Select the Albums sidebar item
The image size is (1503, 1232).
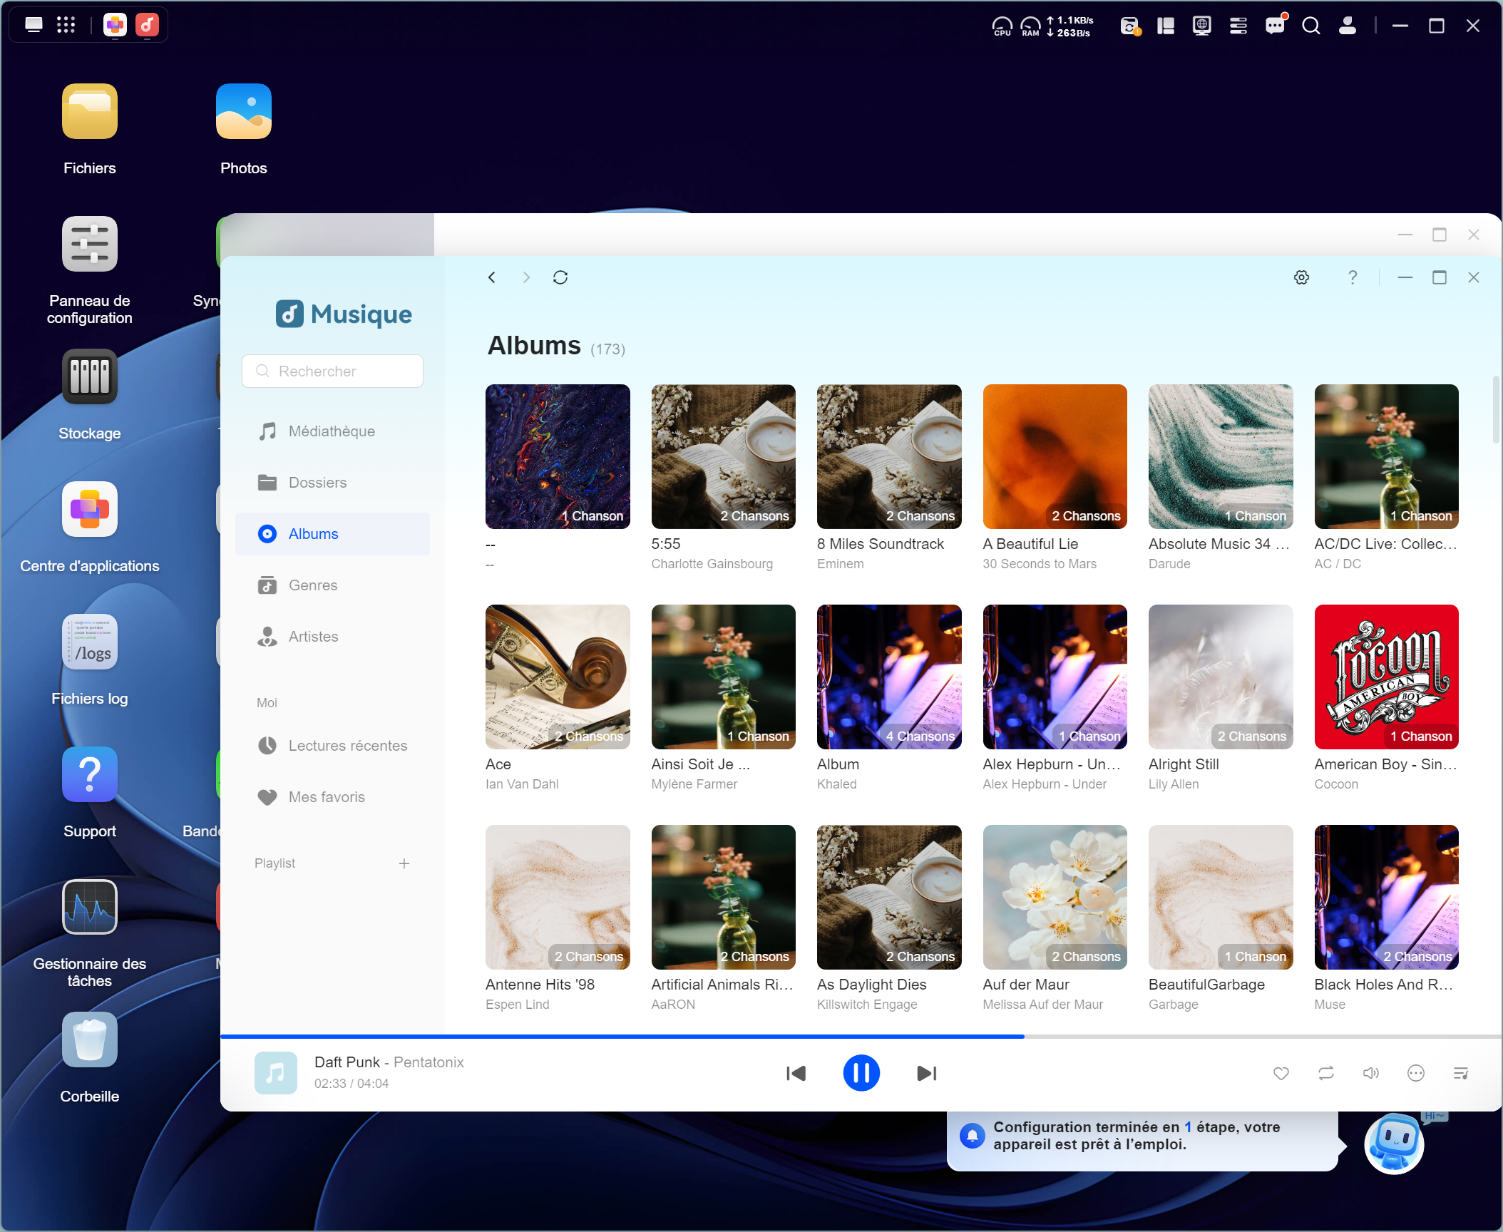click(x=332, y=534)
